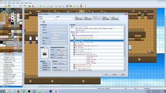
Task: Select the Ellipse drawing tool
Action: (x=44, y=6)
